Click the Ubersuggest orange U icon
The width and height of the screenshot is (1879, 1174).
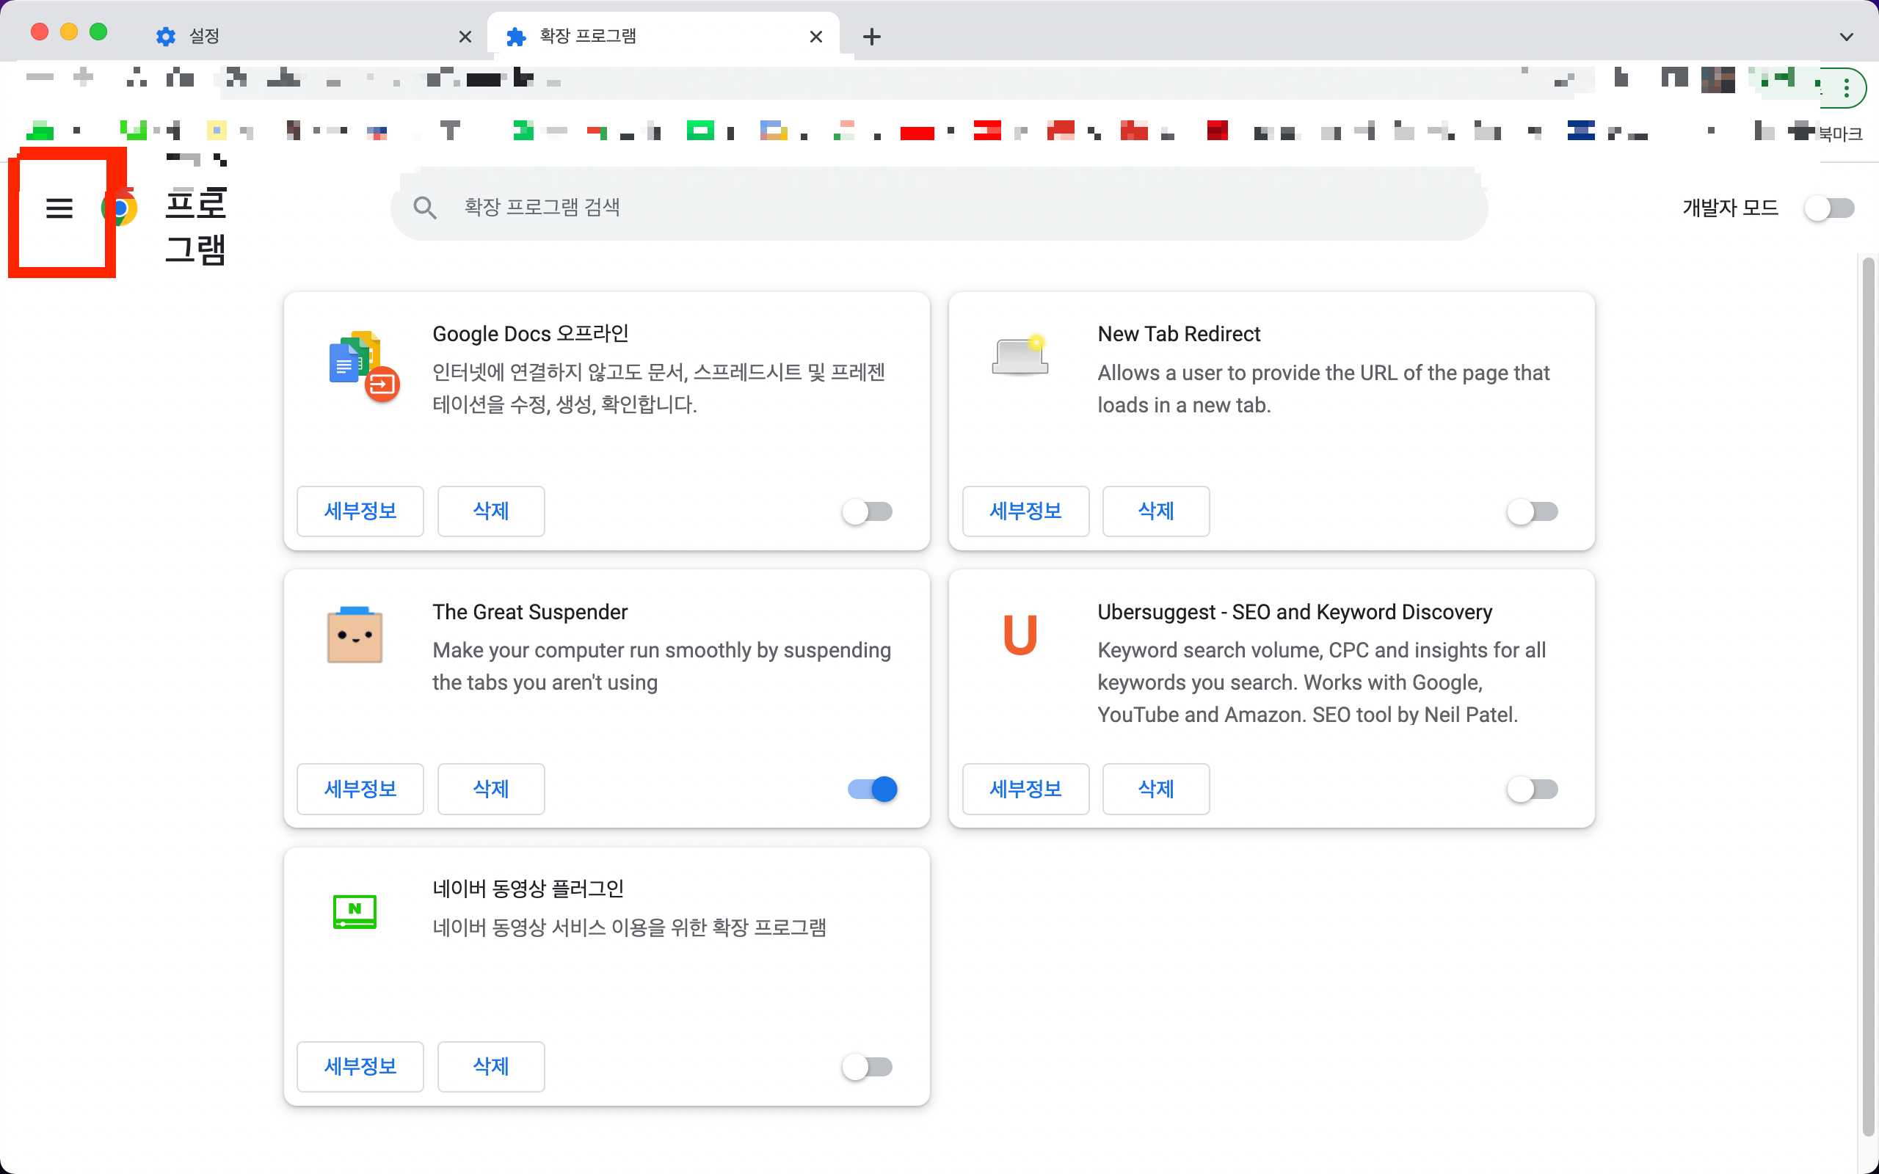click(x=1020, y=635)
